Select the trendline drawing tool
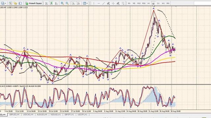 point(104,3)
